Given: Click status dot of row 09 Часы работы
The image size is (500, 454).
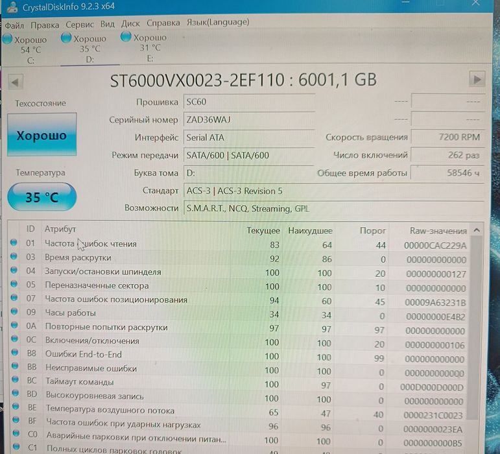Looking at the screenshot, I should [x=14, y=311].
